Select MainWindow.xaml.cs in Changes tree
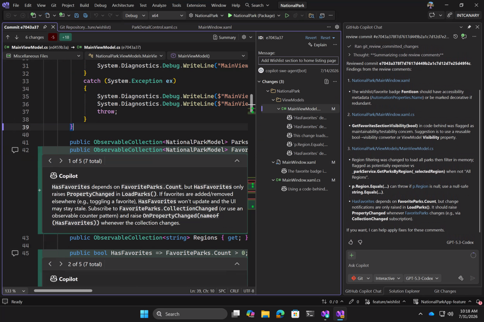Screen dimensions: 484x322 tap(301, 180)
